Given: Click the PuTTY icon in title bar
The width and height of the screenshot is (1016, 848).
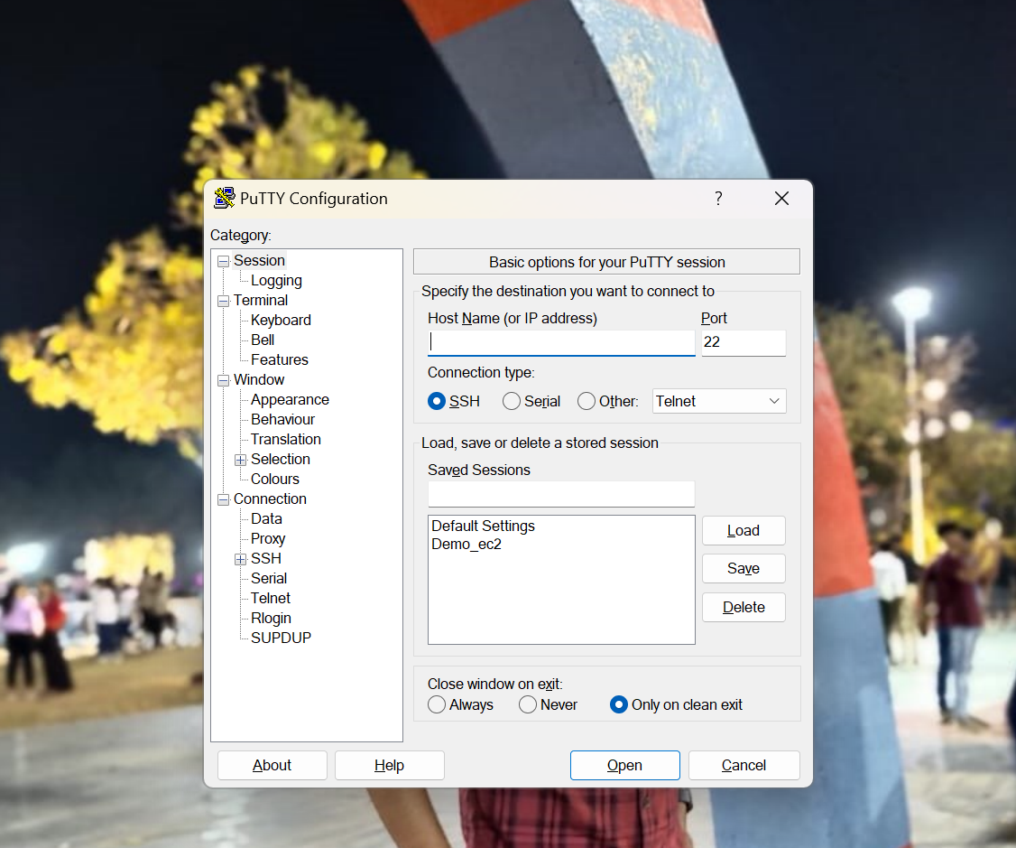Looking at the screenshot, I should [224, 198].
